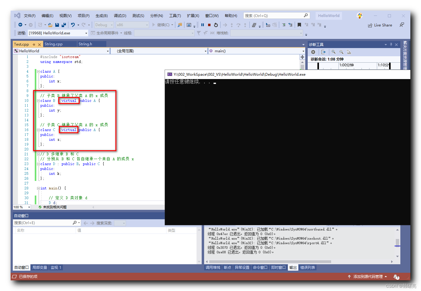
Task: Click the diagnostics select tools export icon
Action: [x=323, y=52]
